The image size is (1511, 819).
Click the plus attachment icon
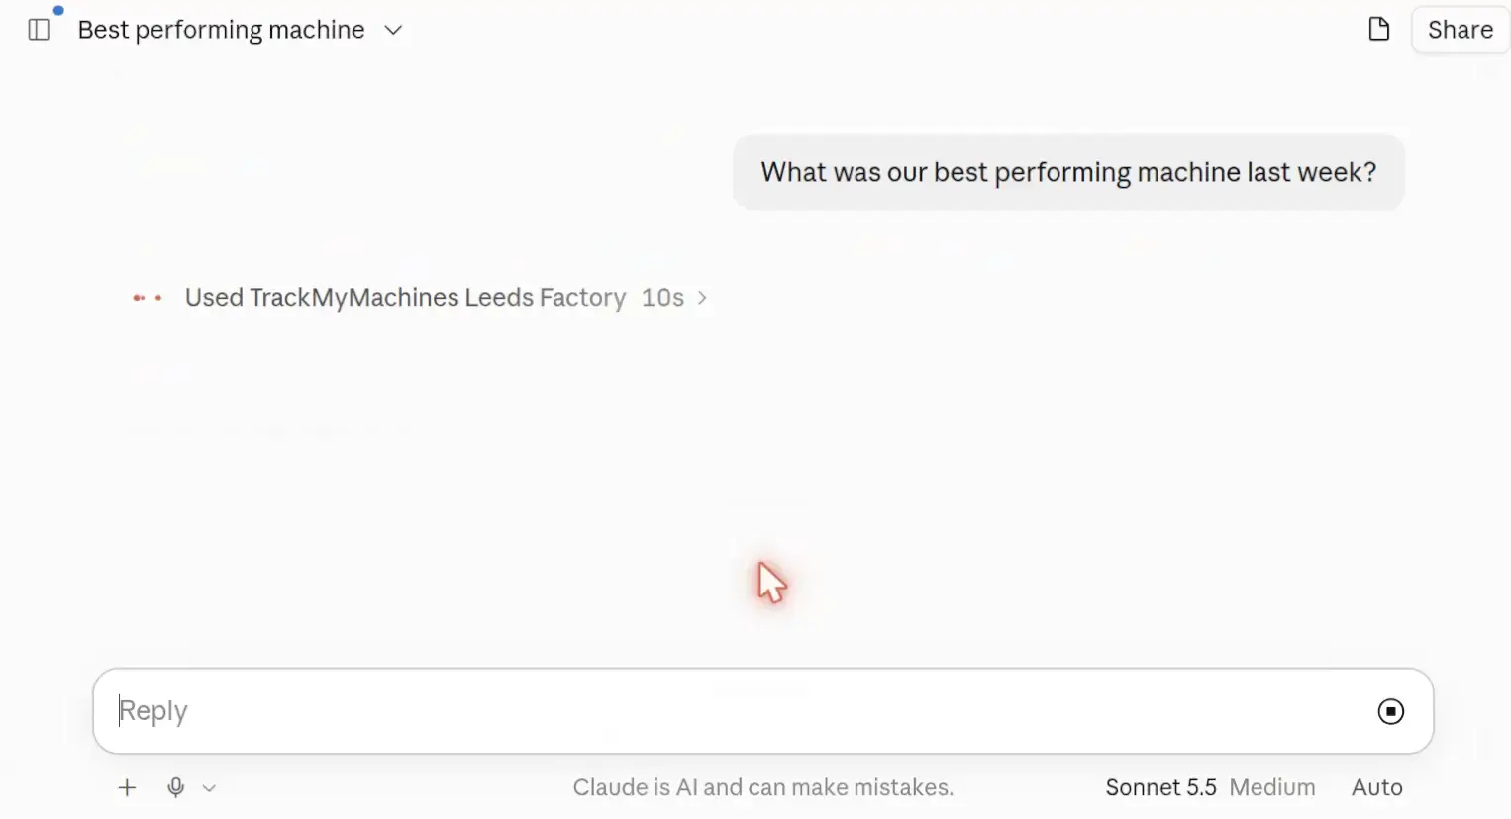coord(127,787)
